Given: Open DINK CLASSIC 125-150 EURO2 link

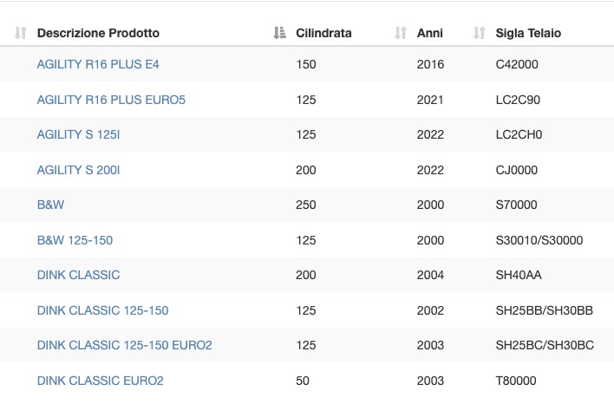Looking at the screenshot, I should pos(125,345).
